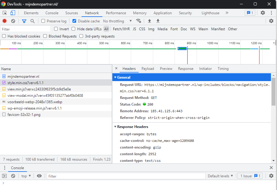Open console settings gear

271,176
